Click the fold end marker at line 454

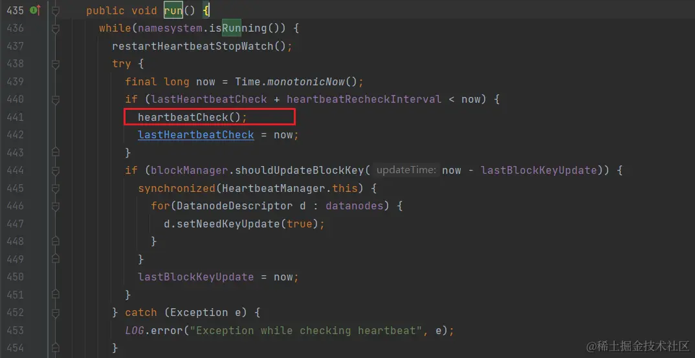pos(56,348)
